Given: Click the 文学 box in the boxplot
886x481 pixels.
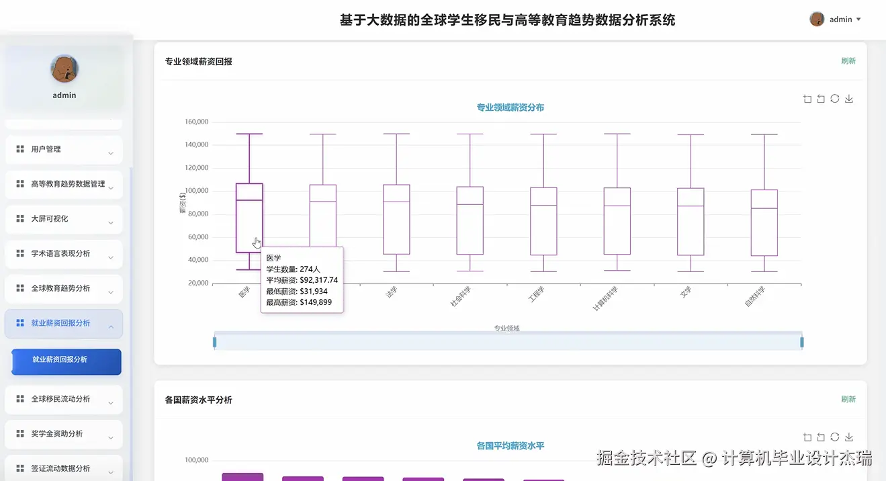Looking at the screenshot, I should pos(691,222).
